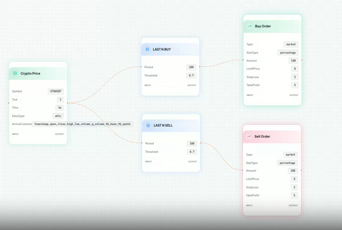Edit the Sell Order LimitPrice field
Image resolution: width=342 pixels, height=230 pixels.
[x=295, y=179]
